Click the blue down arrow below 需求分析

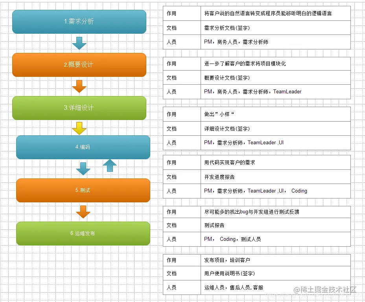(x=79, y=42)
